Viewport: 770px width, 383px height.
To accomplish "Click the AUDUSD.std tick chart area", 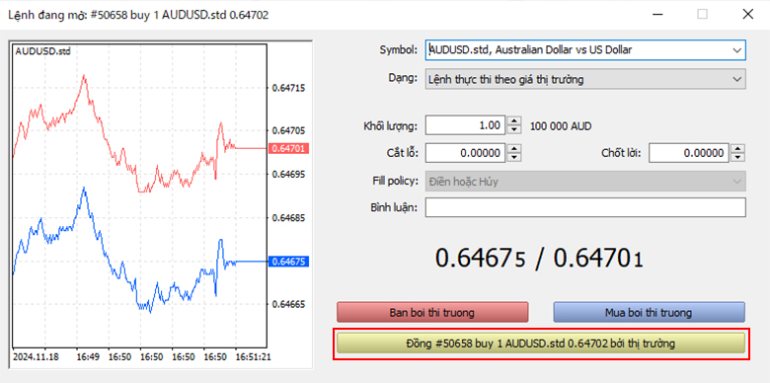I will pyautogui.click(x=139, y=196).
